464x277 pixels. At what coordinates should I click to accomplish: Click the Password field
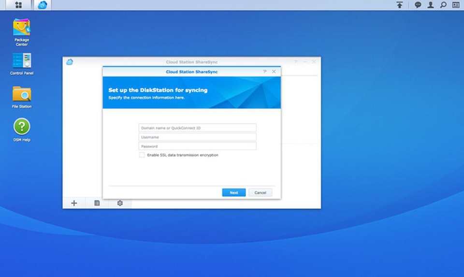(197, 146)
